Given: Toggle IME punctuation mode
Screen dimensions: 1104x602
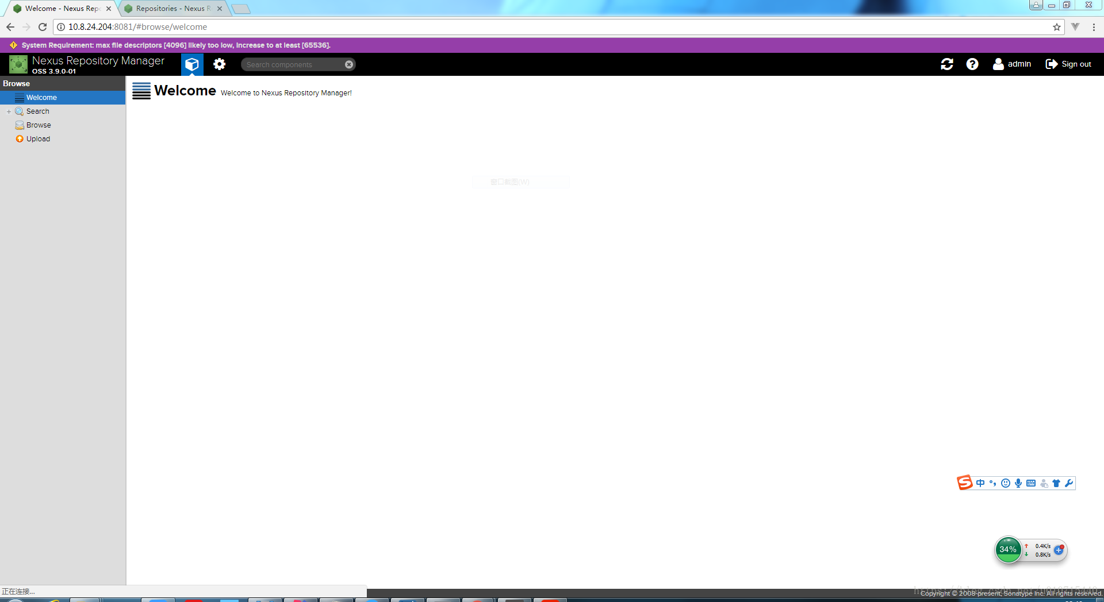Looking at the screenshot, I should click(993, 483).
